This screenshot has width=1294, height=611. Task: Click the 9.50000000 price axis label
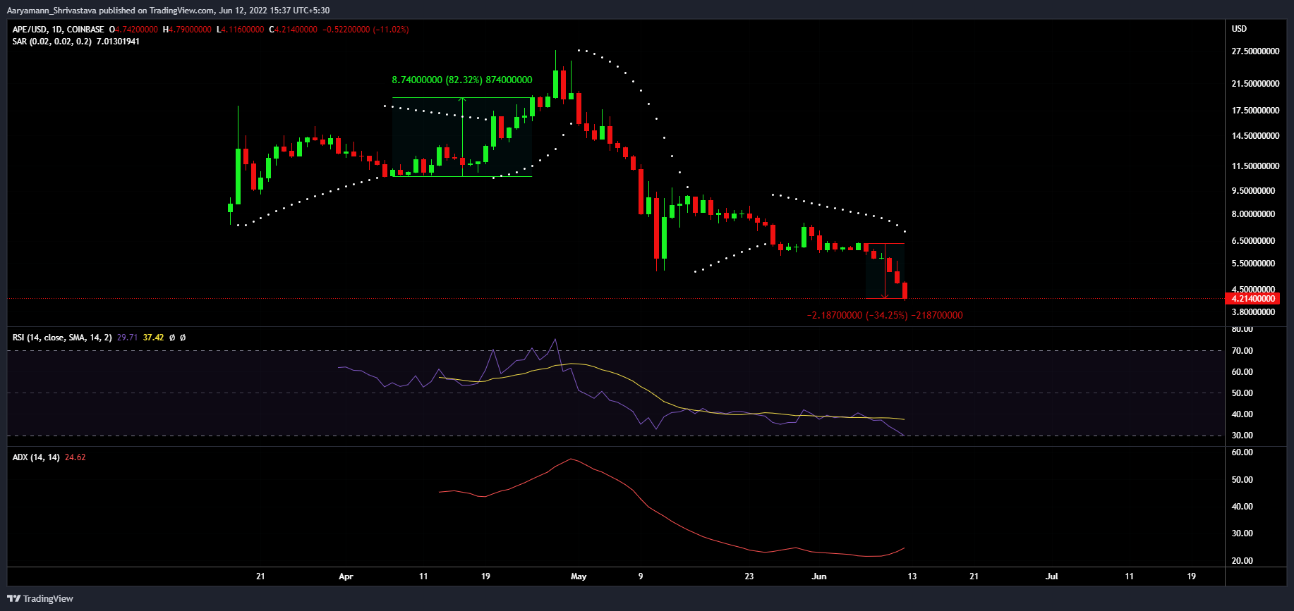1253,191
